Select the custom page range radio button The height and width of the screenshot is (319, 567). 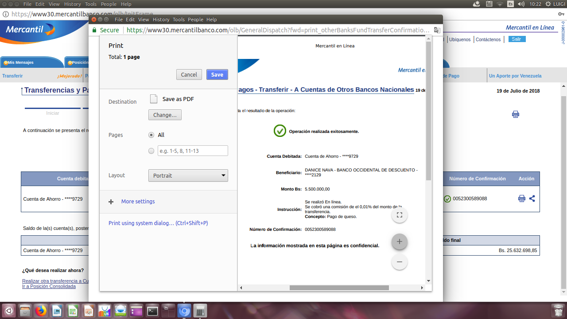click(x=151, y=151)
